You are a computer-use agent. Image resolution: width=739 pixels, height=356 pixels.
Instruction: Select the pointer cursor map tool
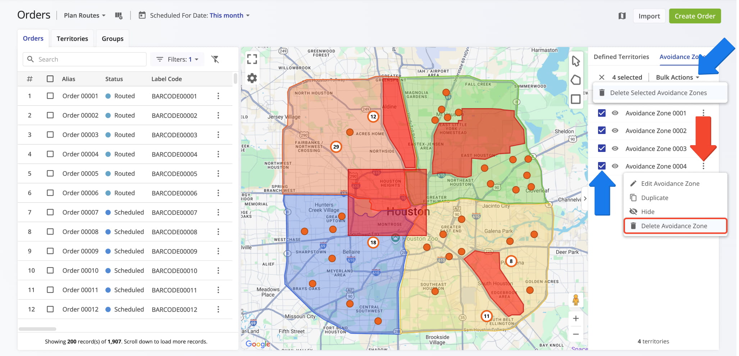tap(576, 61)
